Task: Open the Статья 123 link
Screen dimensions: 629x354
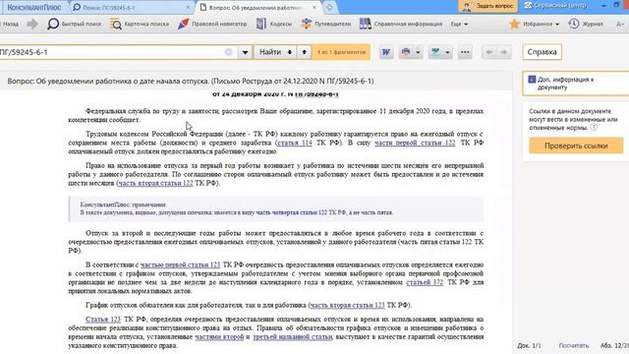Action: coord(102,320)
